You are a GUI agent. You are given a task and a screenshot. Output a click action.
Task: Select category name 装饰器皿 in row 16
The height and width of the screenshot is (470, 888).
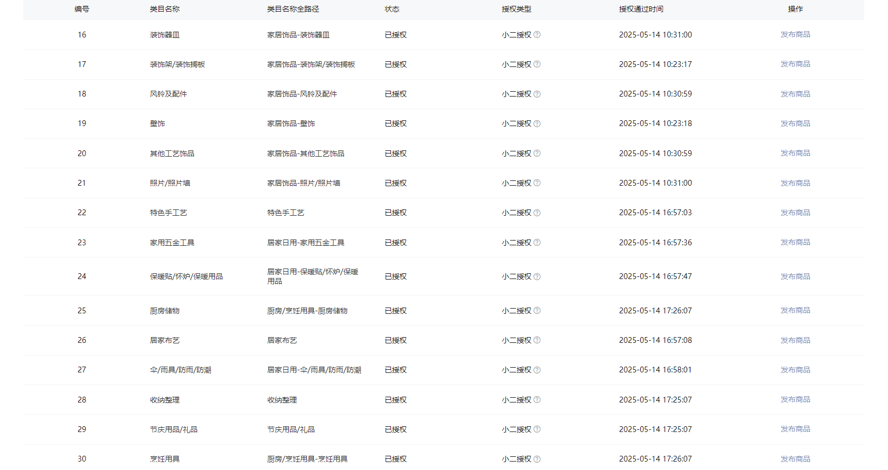pyautogui.click(x=165, y=35)
